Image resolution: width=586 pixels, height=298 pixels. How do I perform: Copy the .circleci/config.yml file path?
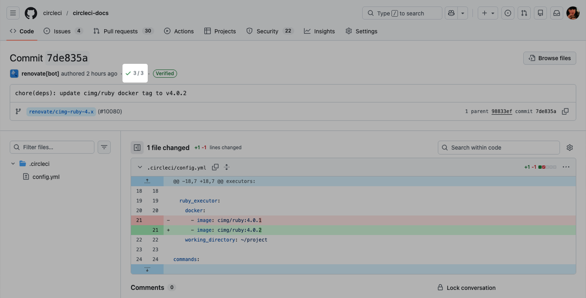coord(215,167)
